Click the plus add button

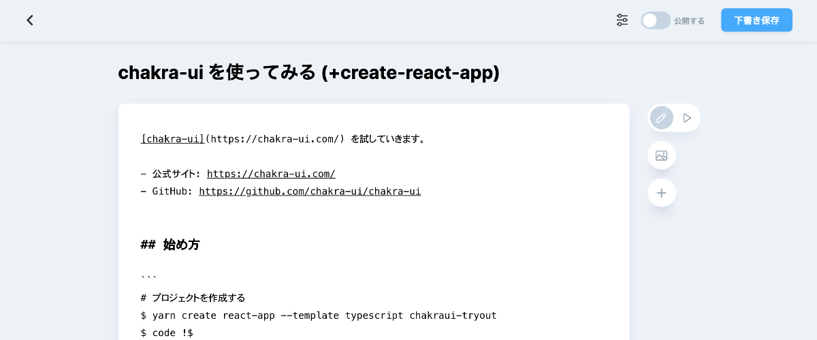click(661, 193)
